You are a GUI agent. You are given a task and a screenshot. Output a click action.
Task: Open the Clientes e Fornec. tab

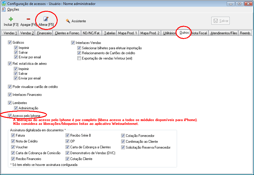click(67, 33)
